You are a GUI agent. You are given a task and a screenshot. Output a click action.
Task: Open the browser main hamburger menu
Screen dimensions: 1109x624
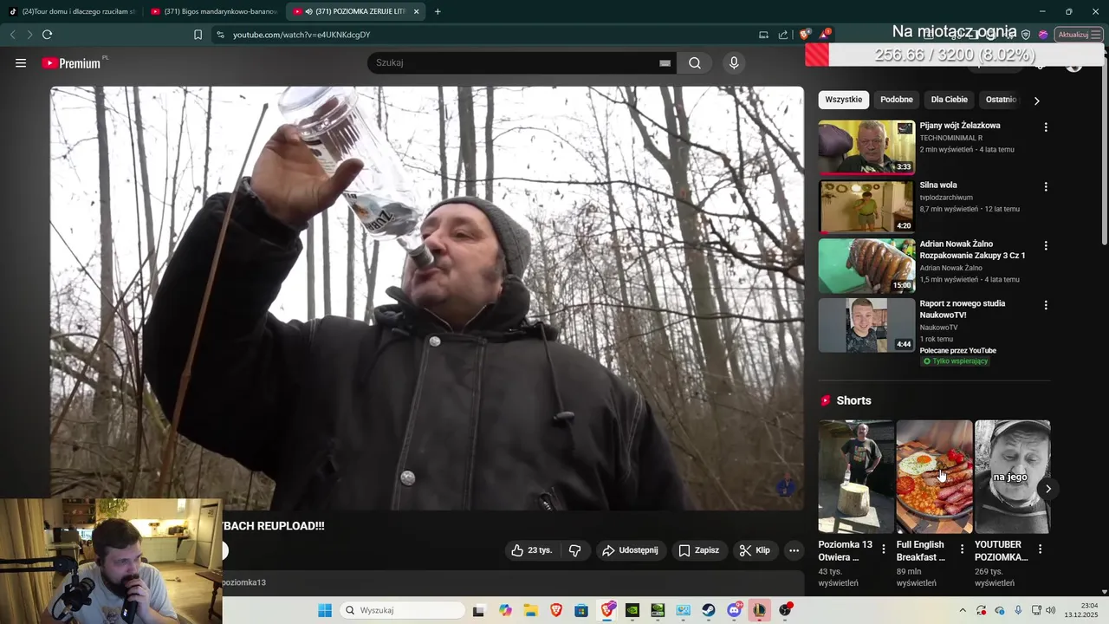(x=1096, y=35)
